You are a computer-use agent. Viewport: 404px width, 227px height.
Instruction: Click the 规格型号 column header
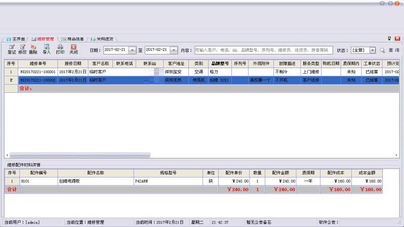tap(168, 173)
